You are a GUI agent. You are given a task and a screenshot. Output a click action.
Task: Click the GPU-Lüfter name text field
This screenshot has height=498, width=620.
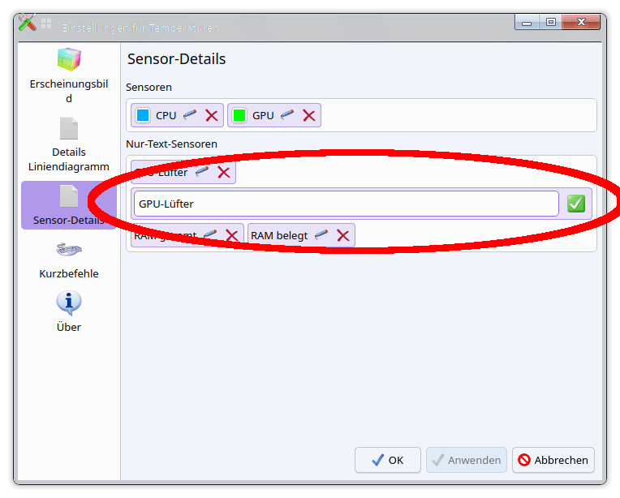346,204
